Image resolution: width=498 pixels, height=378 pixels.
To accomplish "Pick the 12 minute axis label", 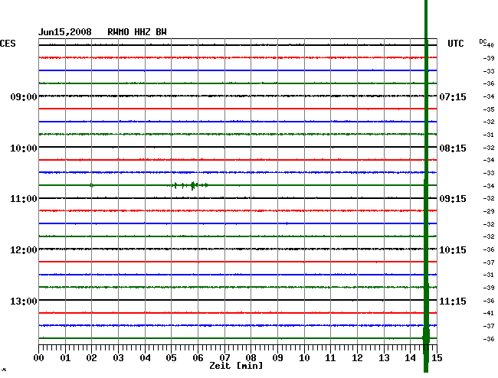I will 357,358.
